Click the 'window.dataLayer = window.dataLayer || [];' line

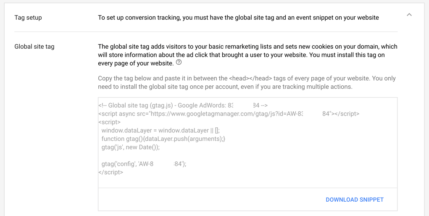point(161,130)
